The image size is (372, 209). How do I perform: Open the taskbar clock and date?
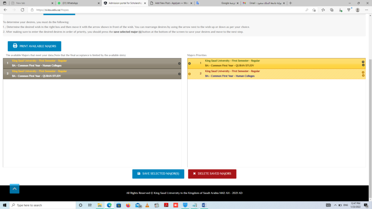(355, 205)
